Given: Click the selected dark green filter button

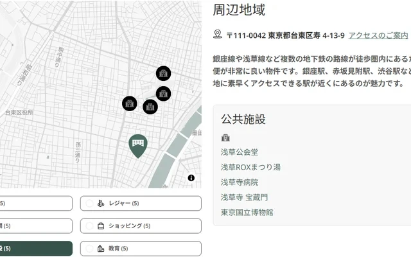Looking at the screenshot, I should [35, 249].
